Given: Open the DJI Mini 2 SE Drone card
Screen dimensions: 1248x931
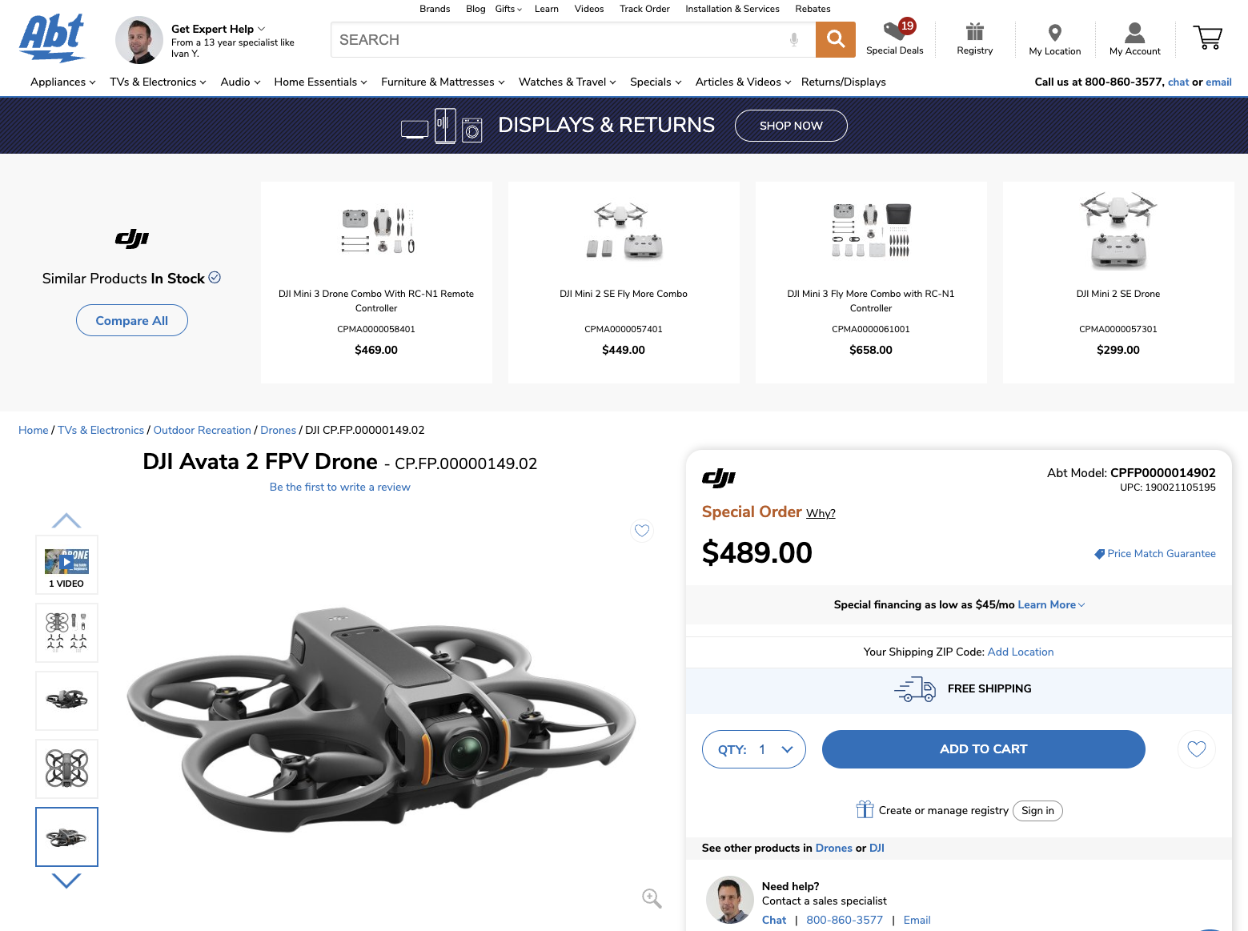Looking at the screenshot, I should click(x=1118, y=283).
